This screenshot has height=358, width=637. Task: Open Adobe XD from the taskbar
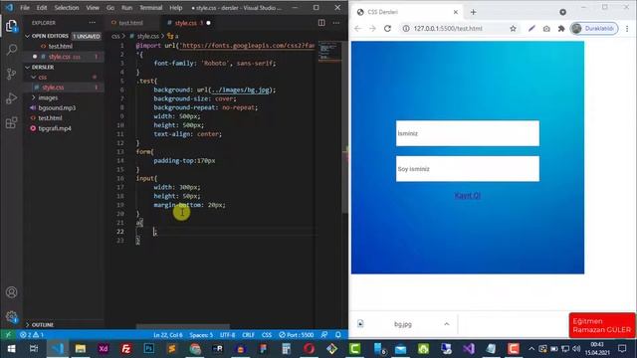104,349
